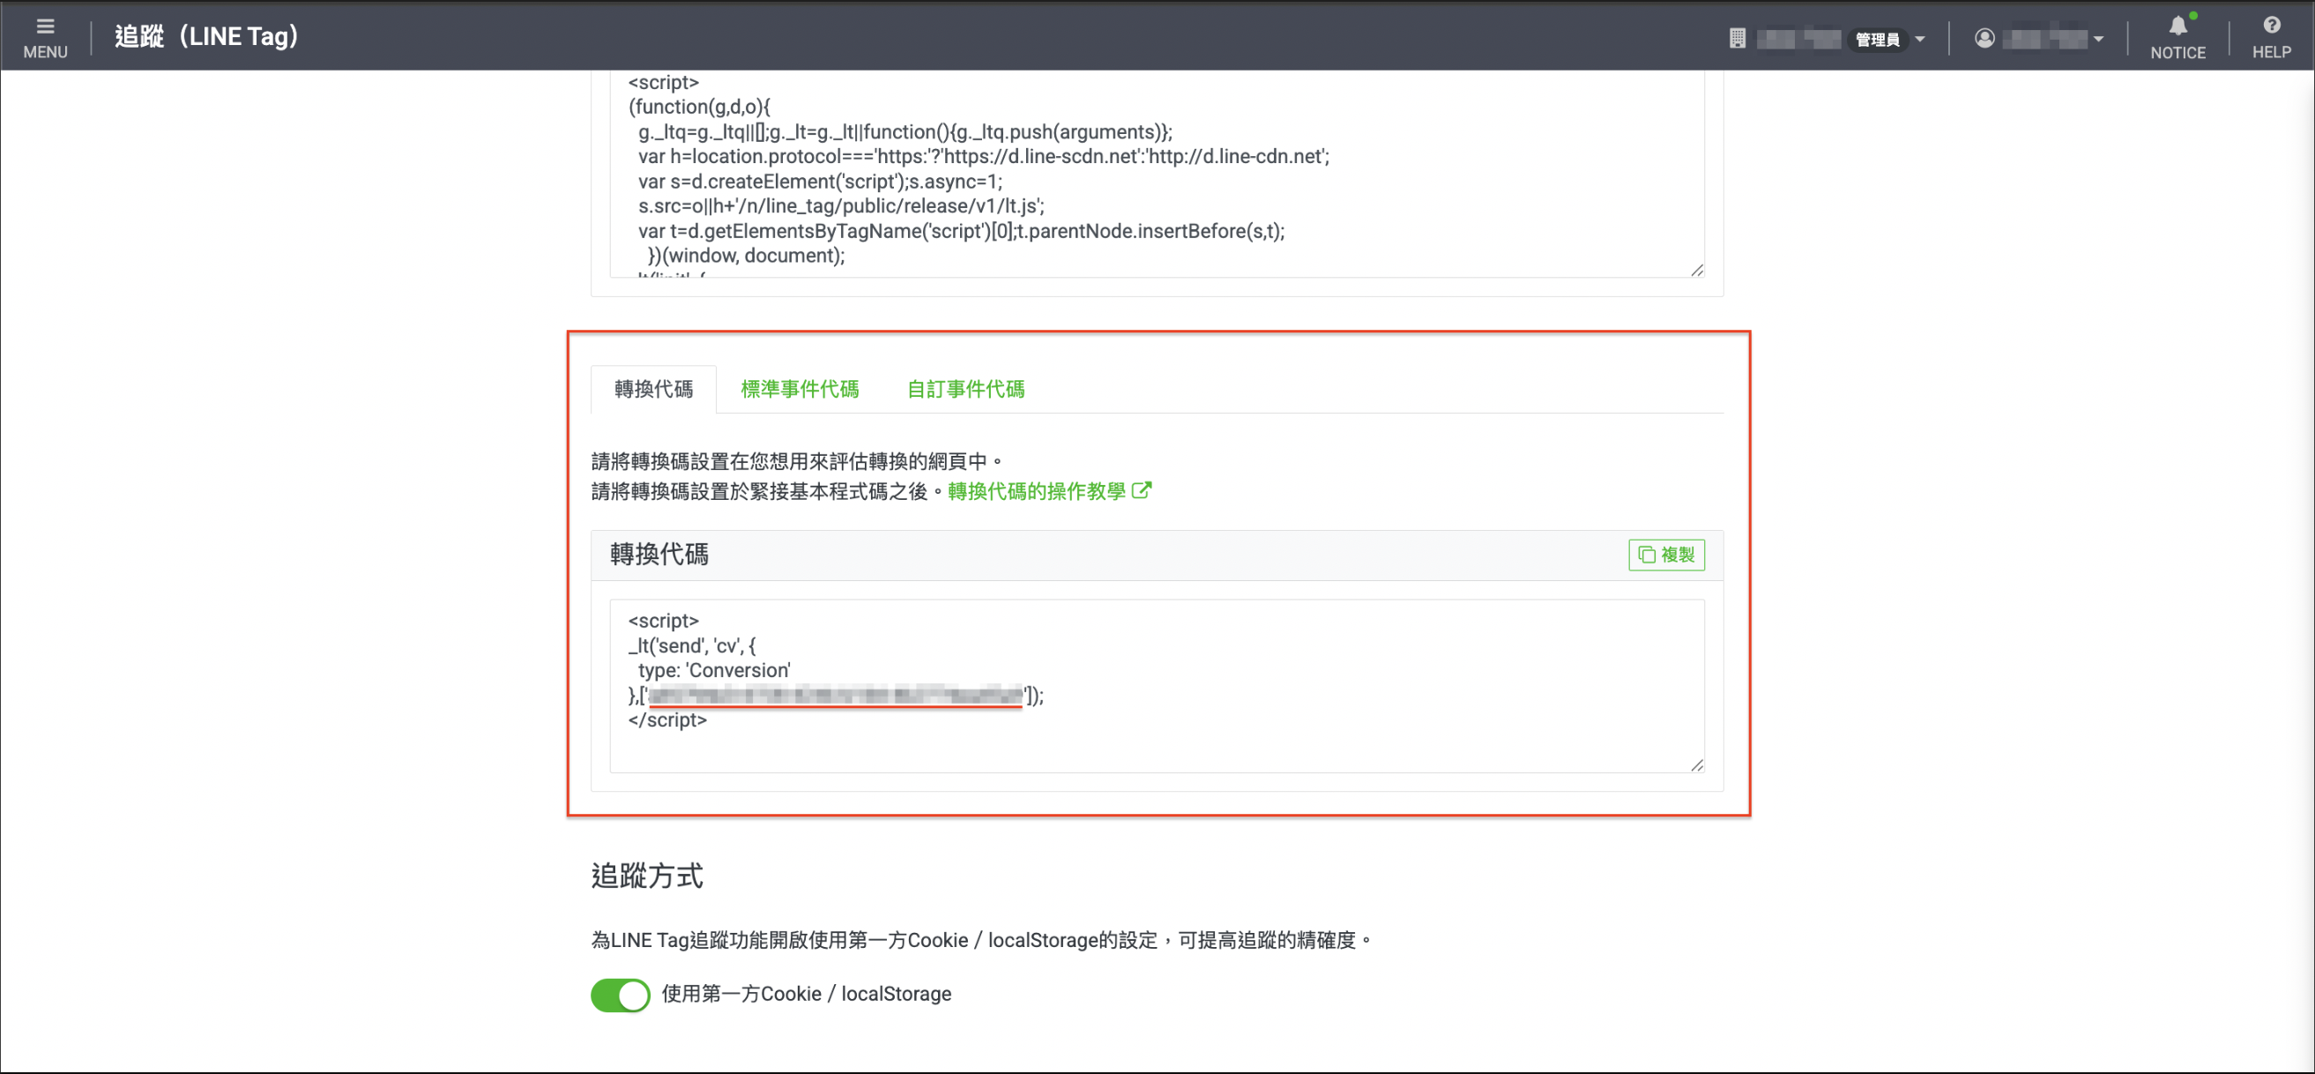Click the user profile avatar icon

[1984, 38]
